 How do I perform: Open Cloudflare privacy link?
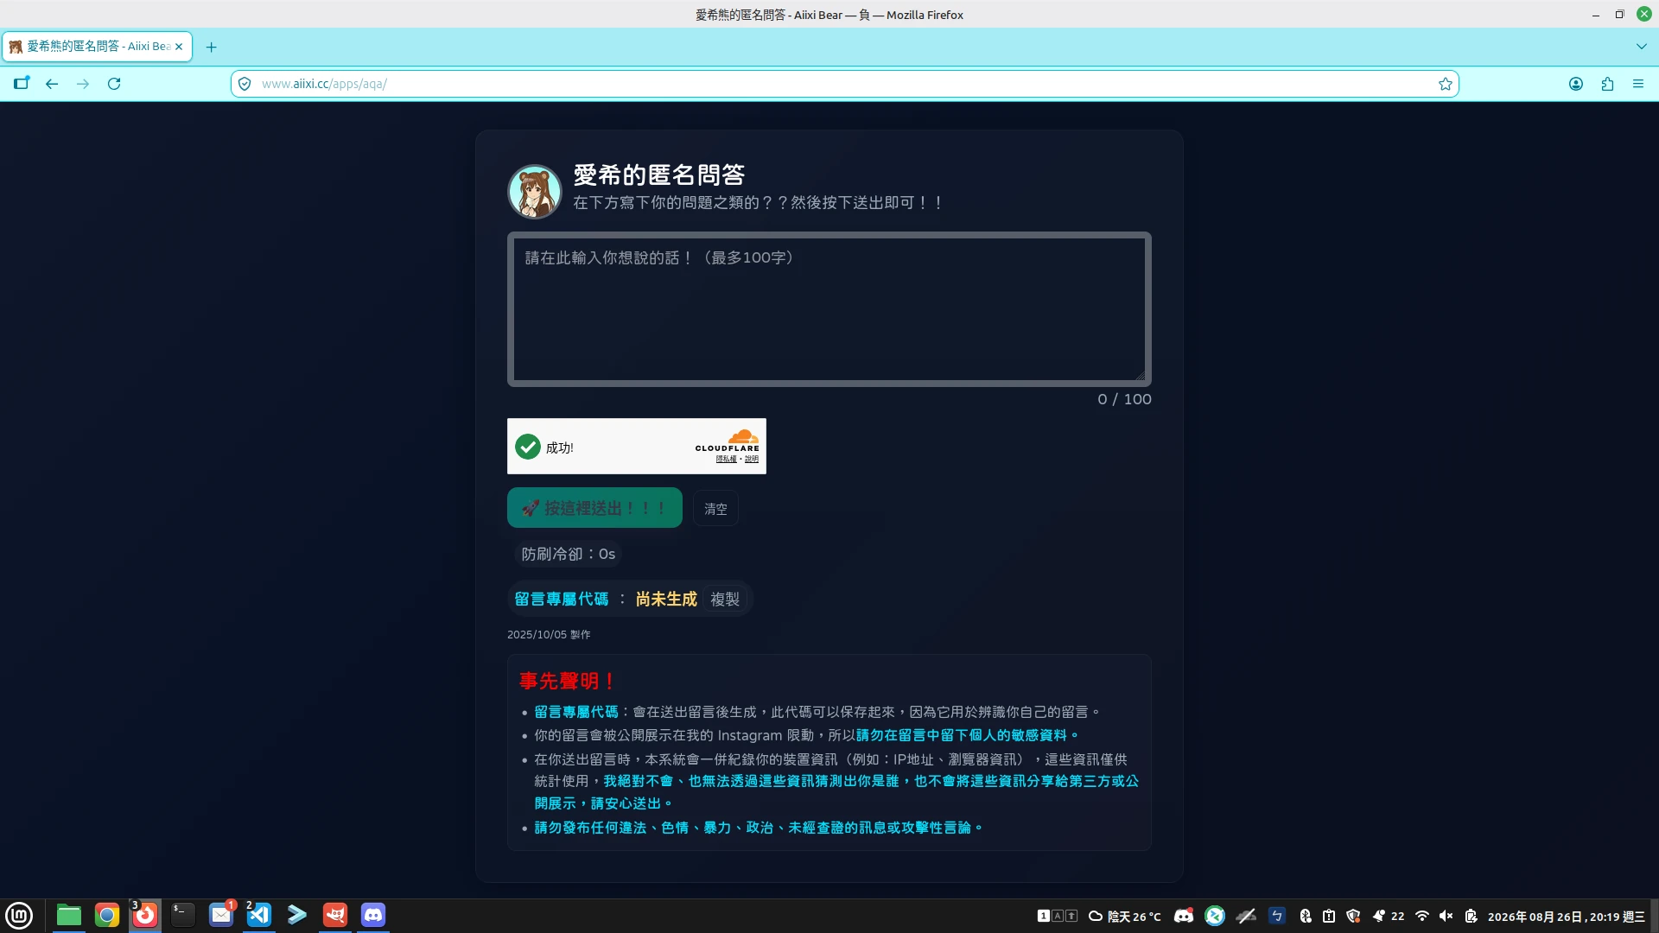click(x=727, y=459)
